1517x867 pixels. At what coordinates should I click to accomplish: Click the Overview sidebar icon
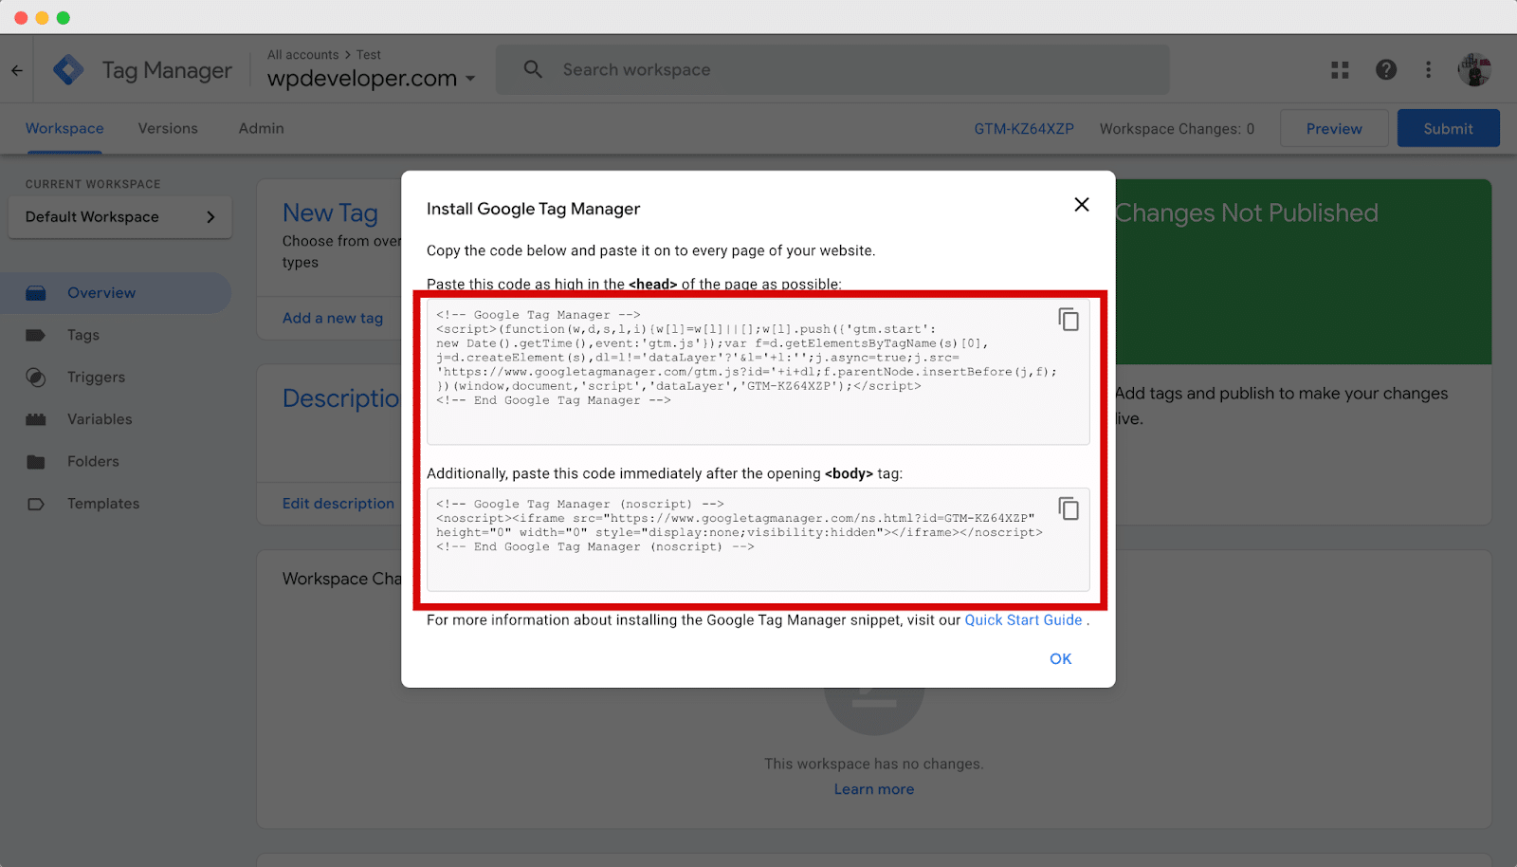click(36, 293)
